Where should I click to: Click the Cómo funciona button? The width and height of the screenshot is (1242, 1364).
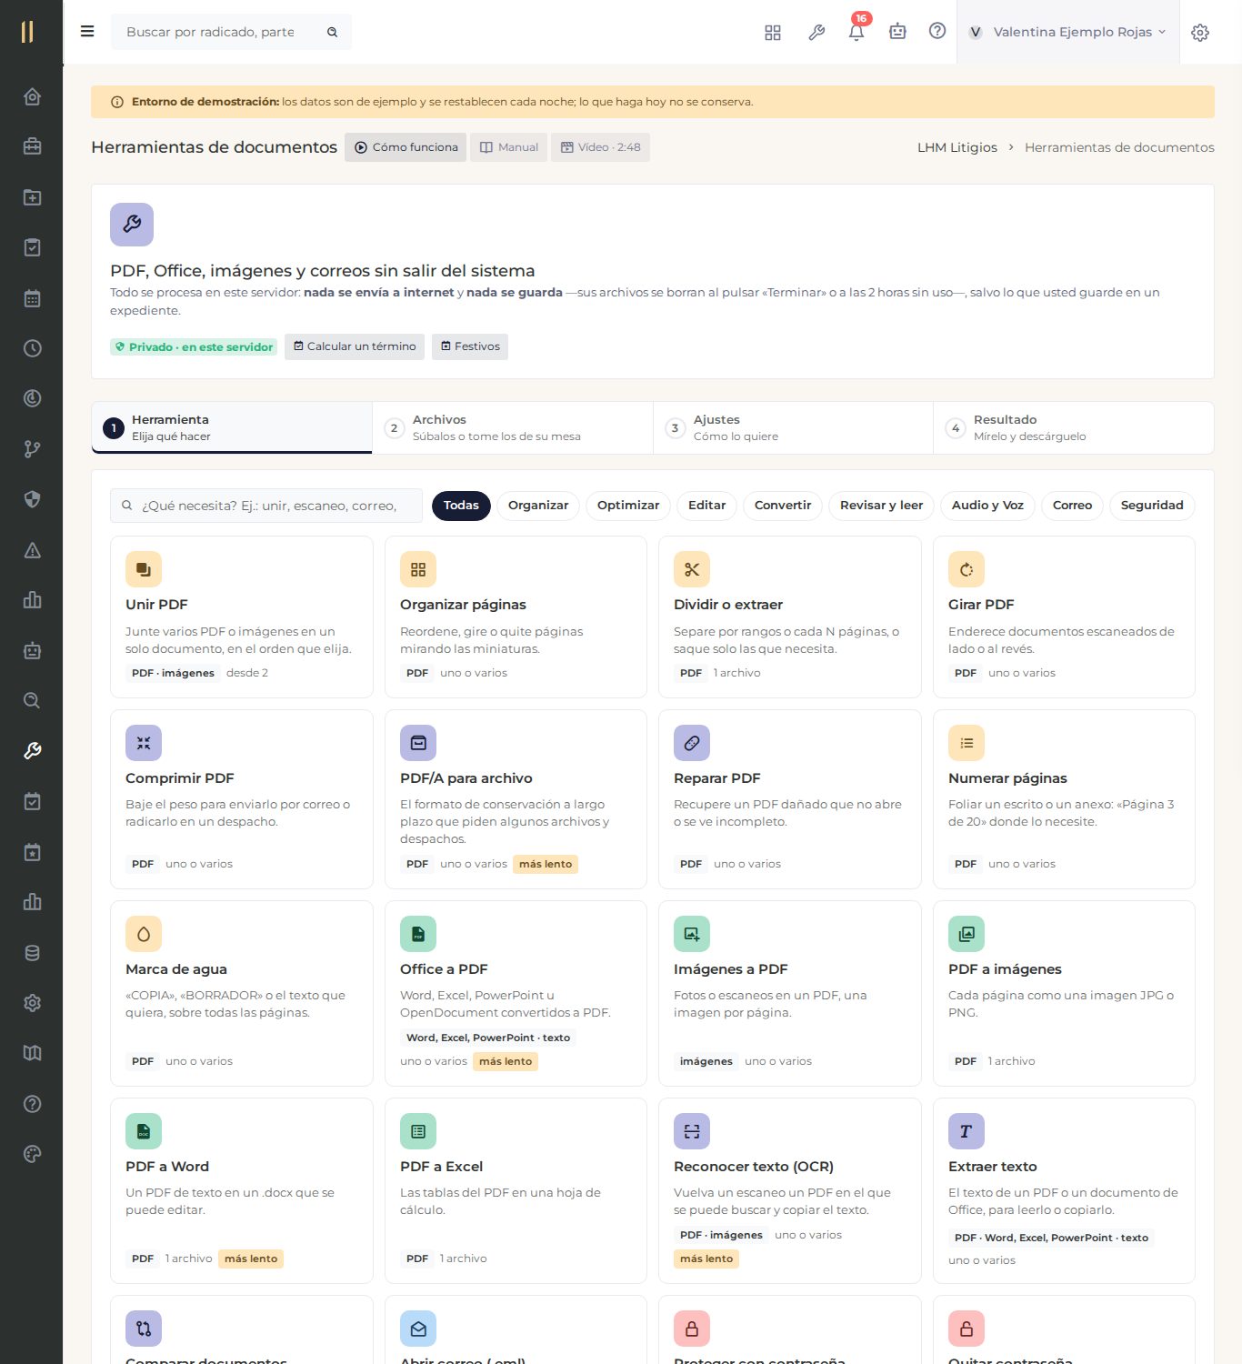click(x=406, y=147)
